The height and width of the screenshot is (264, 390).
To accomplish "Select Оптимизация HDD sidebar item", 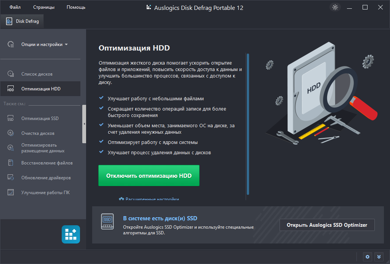I will click(x=40, y=89).
